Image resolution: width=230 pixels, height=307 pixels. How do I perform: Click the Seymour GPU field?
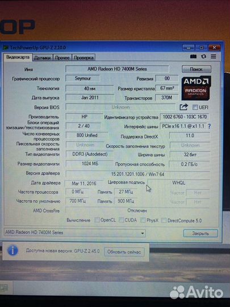pos(83,78)
